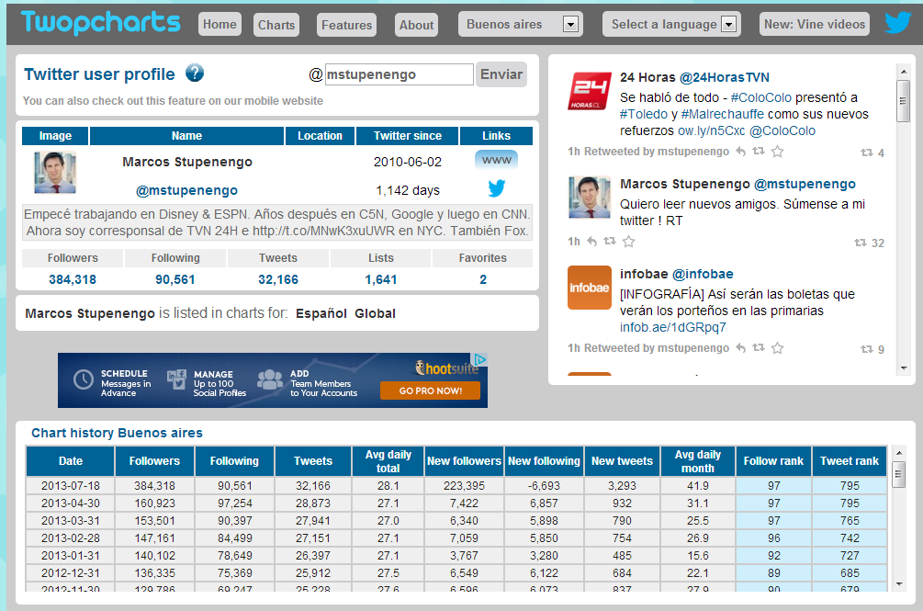Reply to the infobae tweet
Viewport: 923px width, 611px height.
tap(740, 348)
